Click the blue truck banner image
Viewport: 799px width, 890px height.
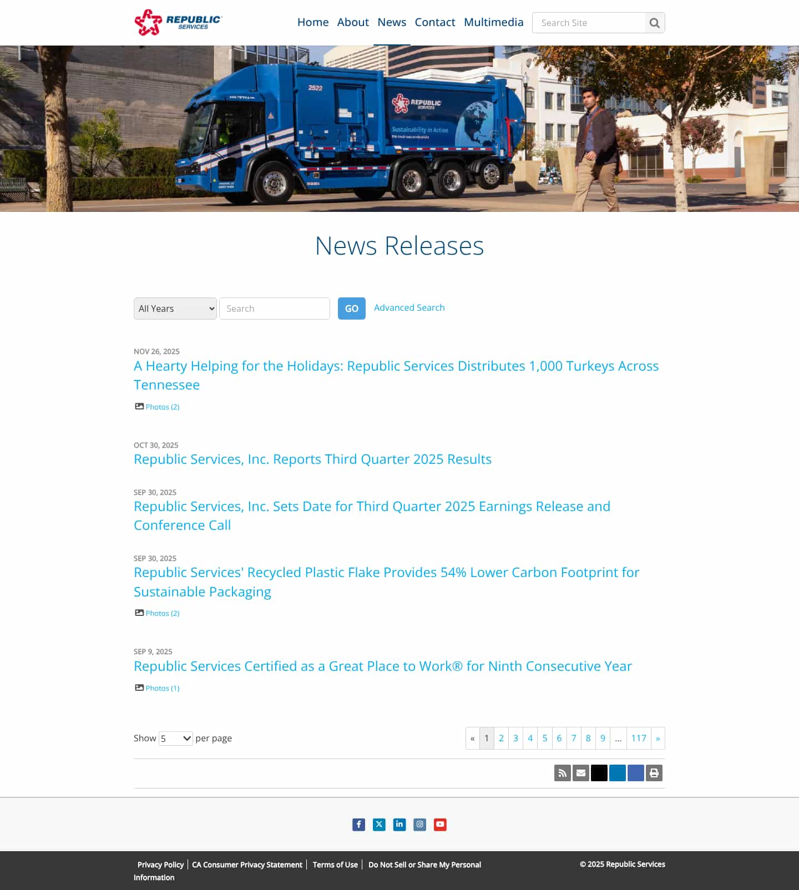(x=399, y=129)
